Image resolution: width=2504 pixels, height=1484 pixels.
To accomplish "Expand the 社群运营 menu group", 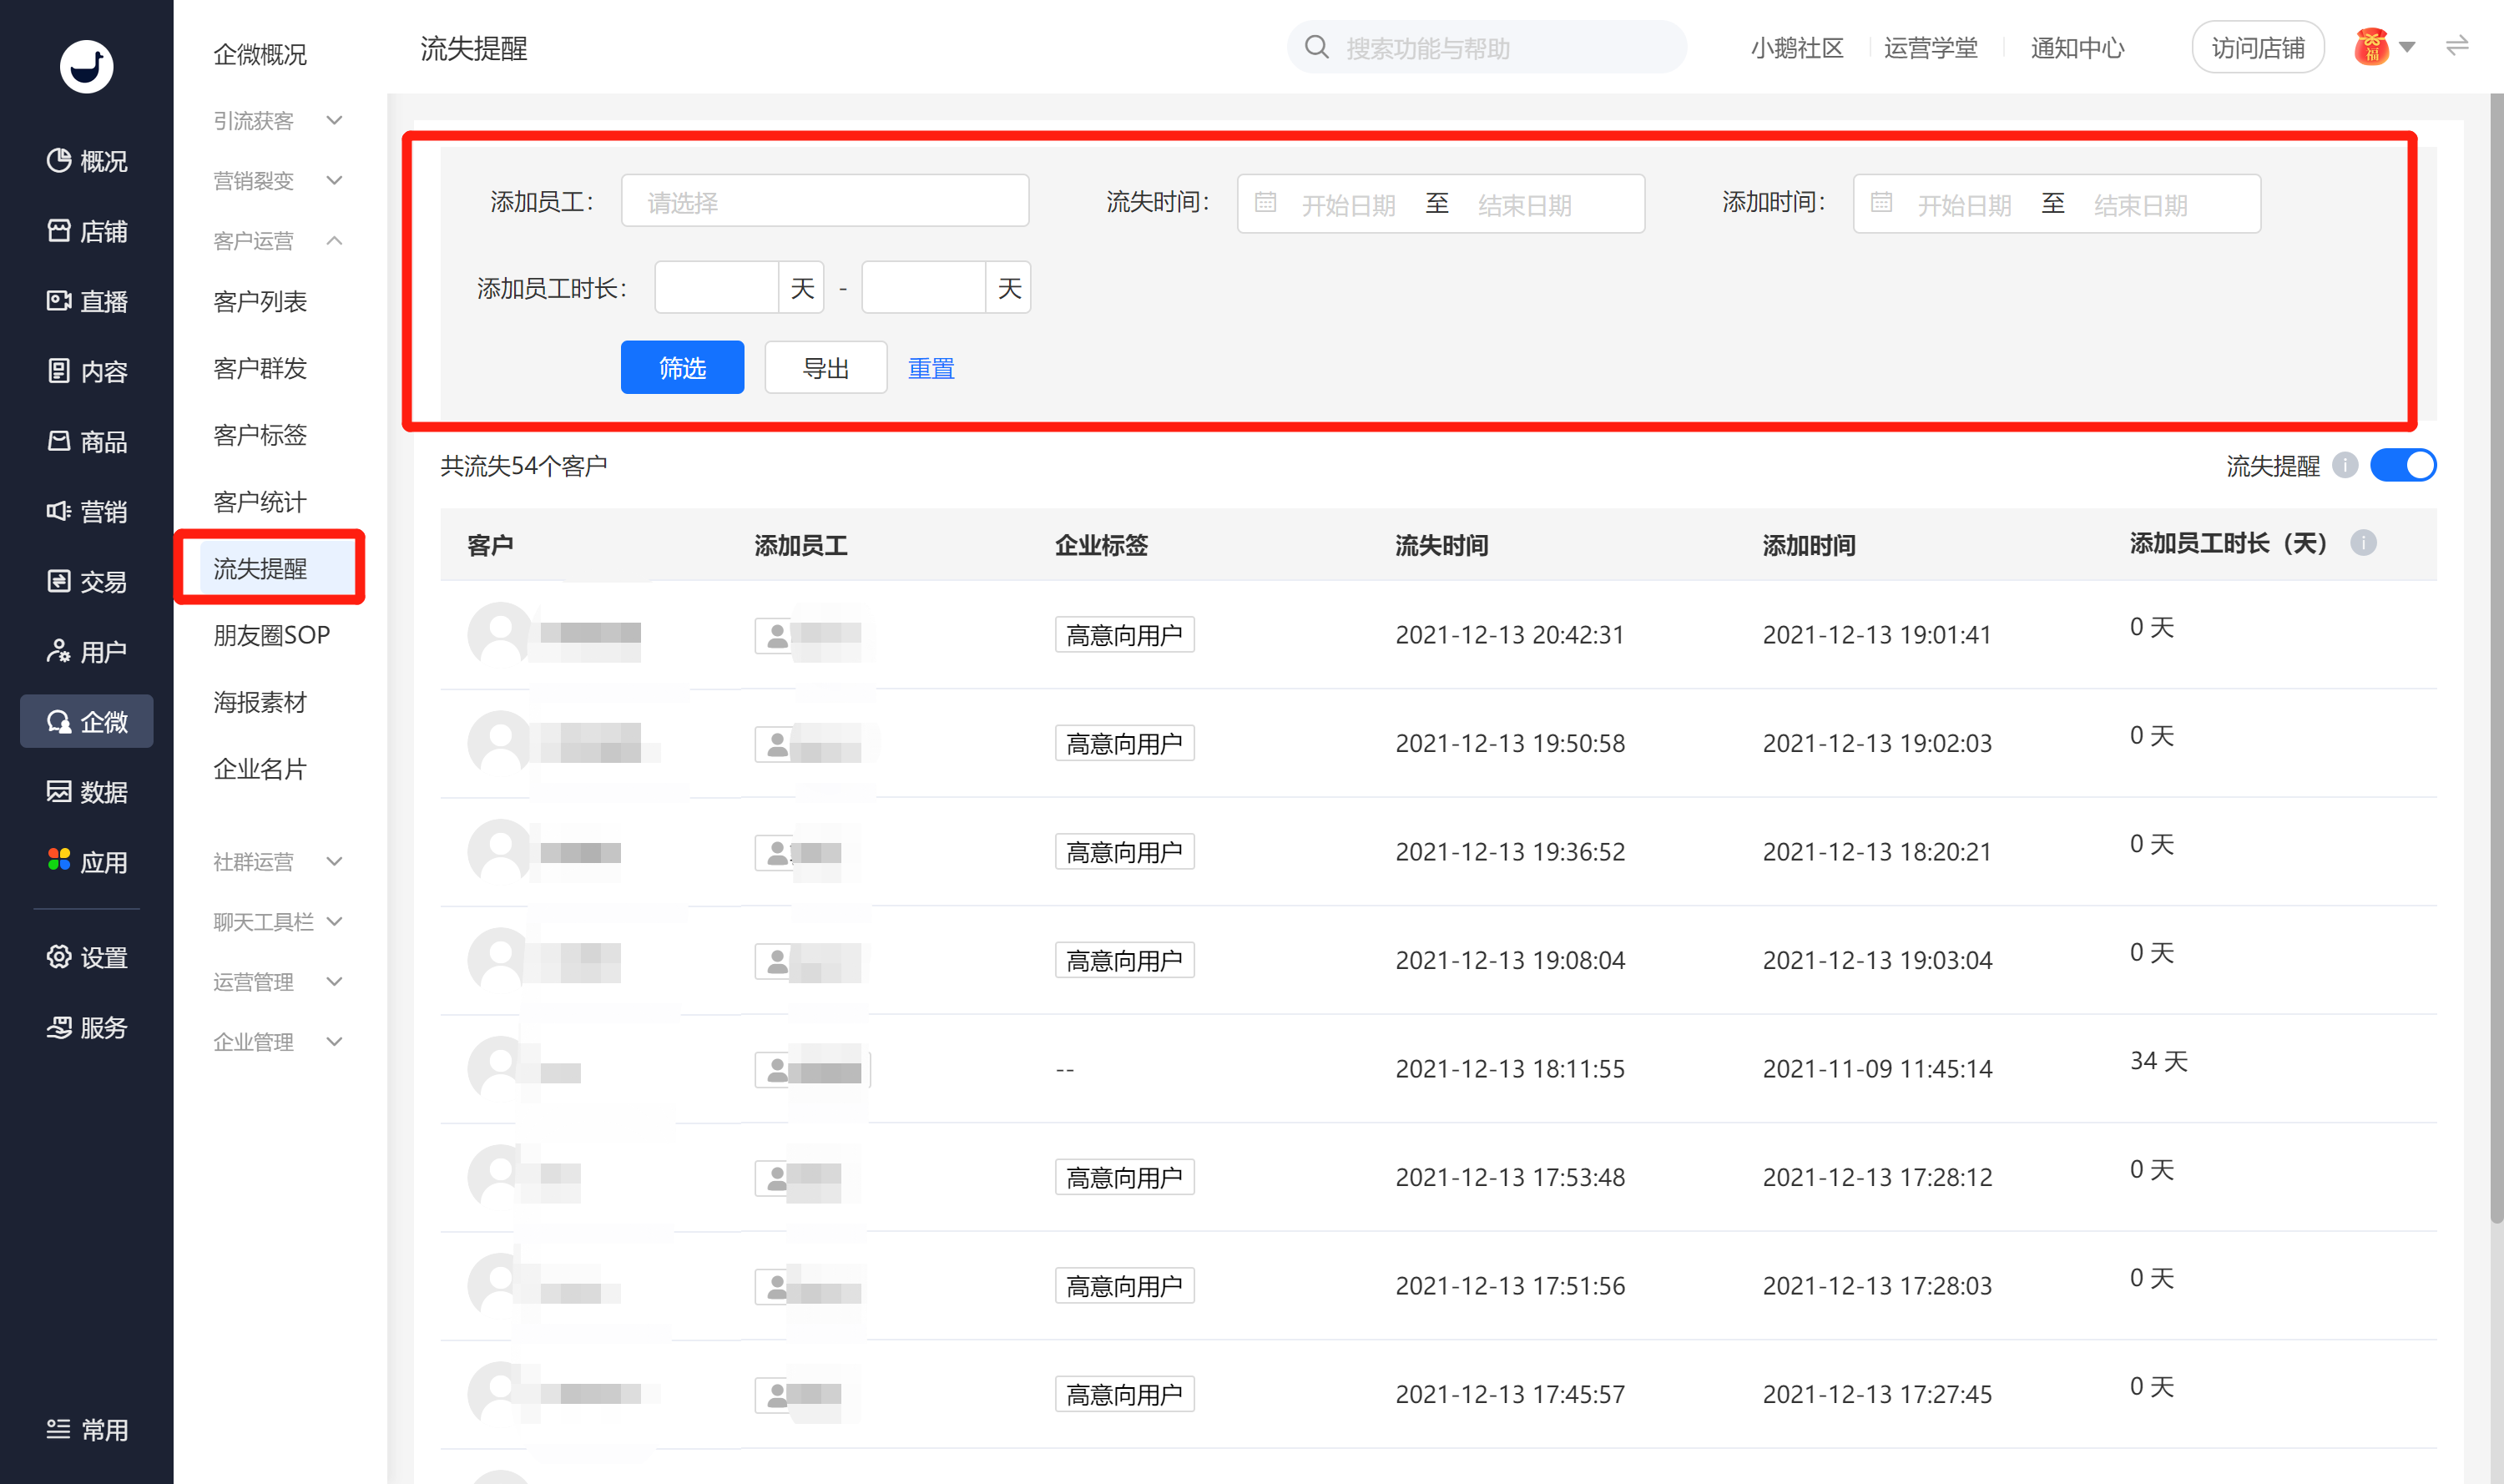I will tap(278, 862).
